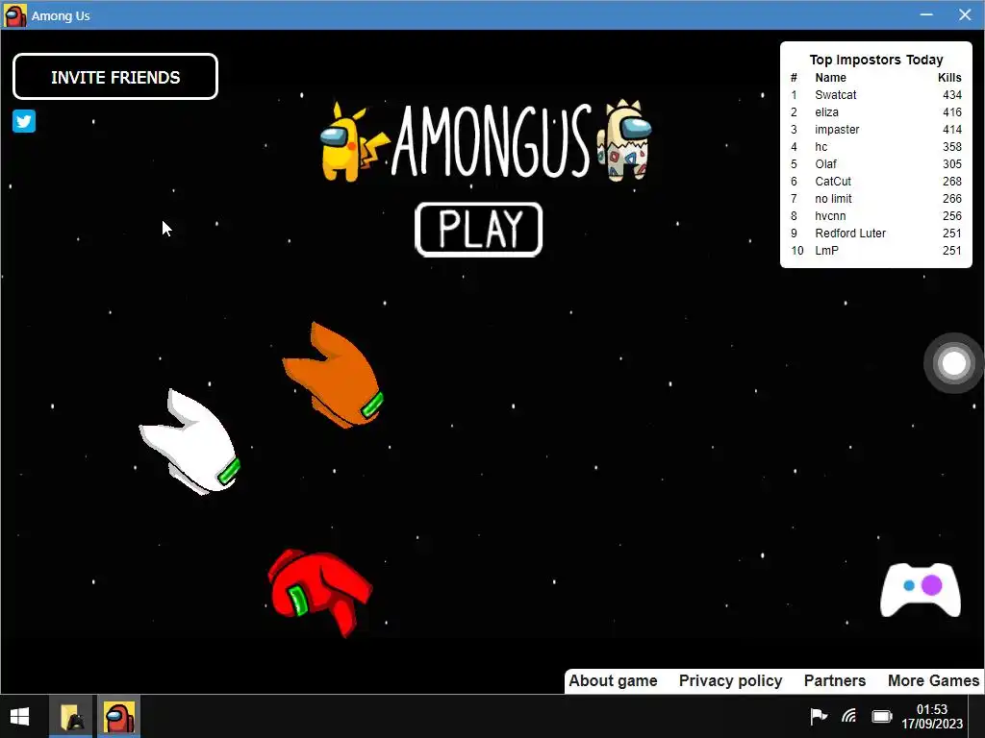Select leaderboard name eliza
The width and height of the screenshot is (985, 738).
coord(826,112)
